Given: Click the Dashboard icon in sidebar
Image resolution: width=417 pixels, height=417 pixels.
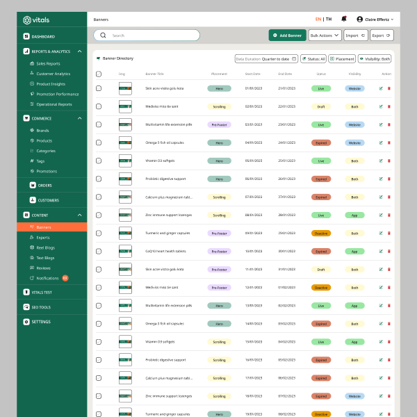Looking at the screenshot, I should [x=26, y=36].
